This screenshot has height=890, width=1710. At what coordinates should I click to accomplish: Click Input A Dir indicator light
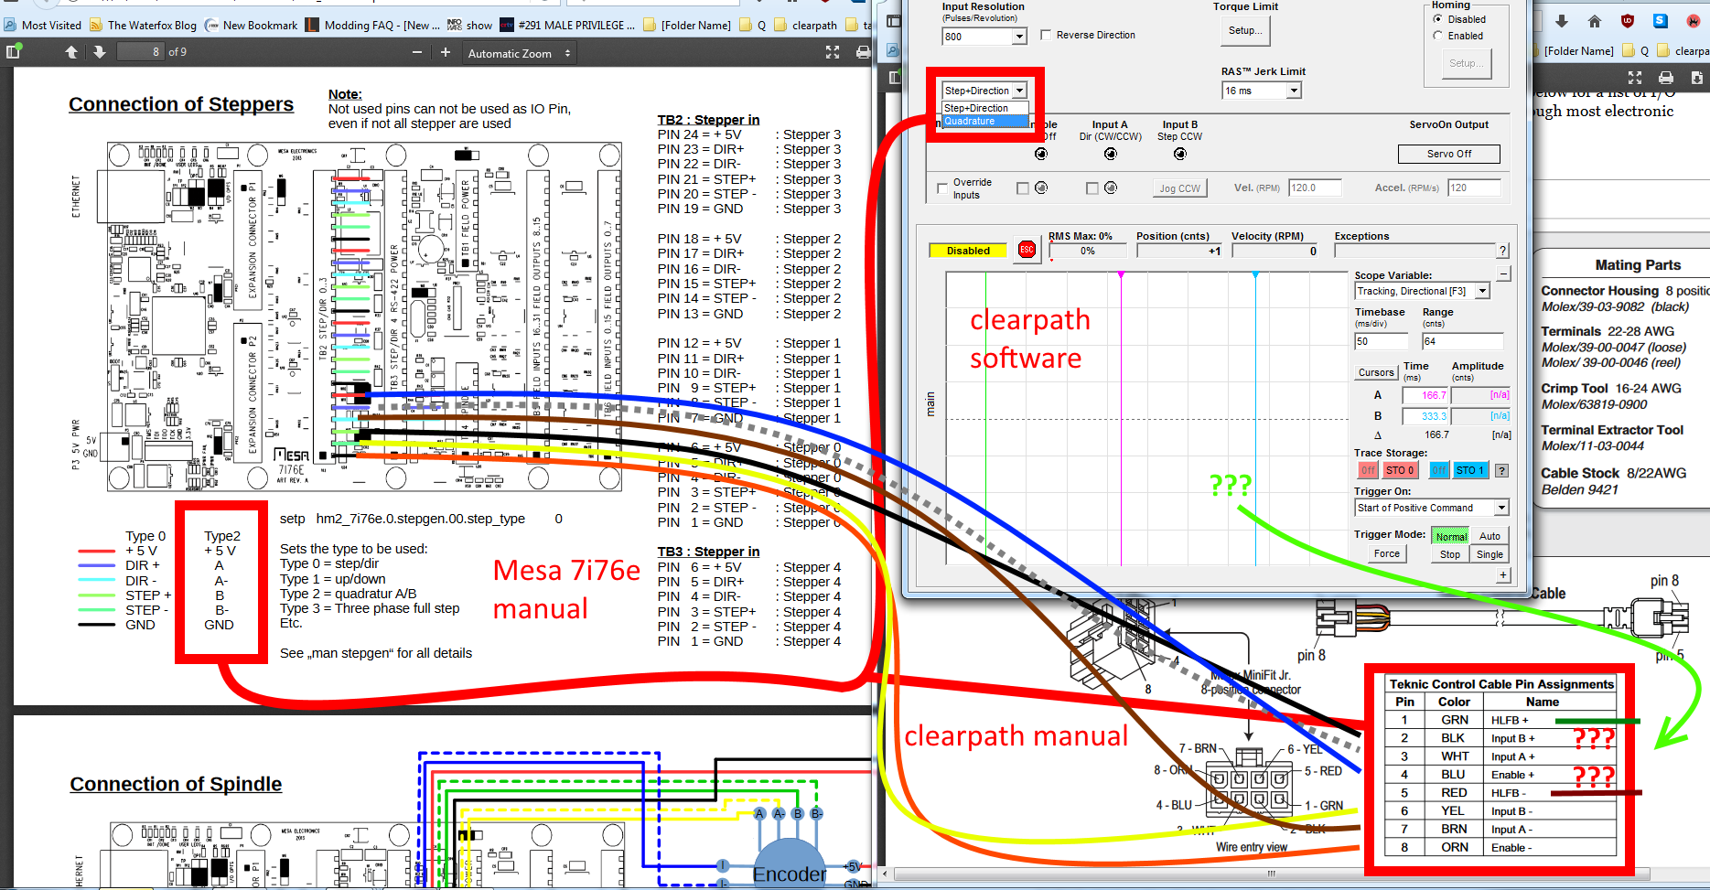1110,154
